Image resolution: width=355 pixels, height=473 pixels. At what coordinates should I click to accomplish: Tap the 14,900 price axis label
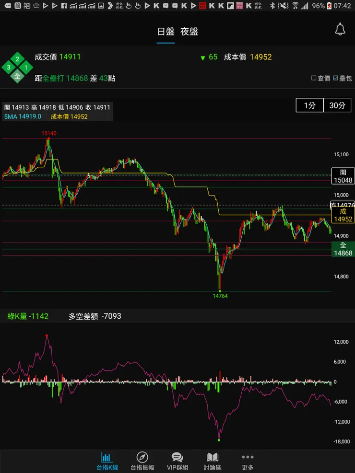tap(341, 236)
